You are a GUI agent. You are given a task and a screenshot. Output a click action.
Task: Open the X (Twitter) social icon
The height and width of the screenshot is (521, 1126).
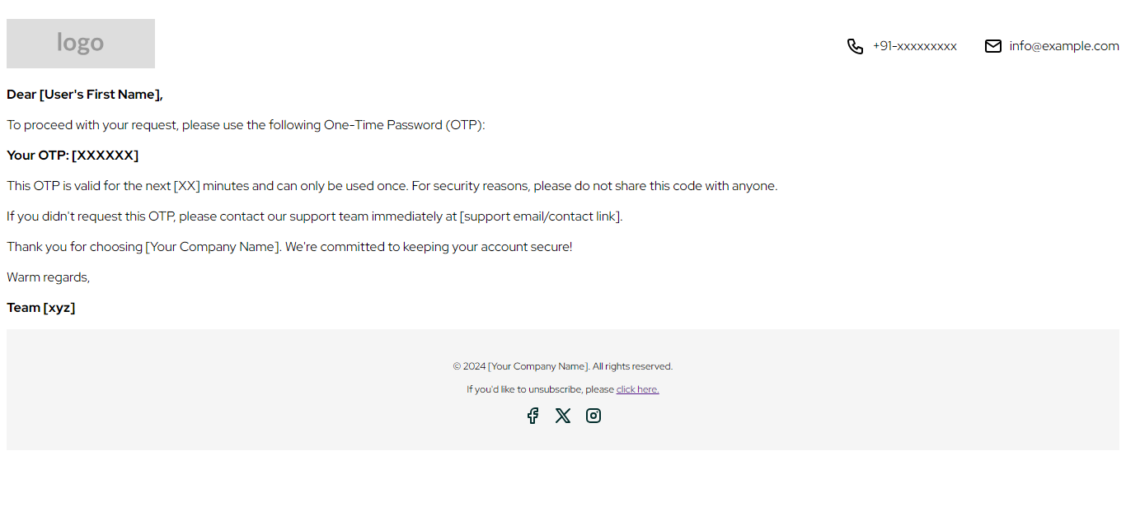pyautogui.click(x=563, y=416)
